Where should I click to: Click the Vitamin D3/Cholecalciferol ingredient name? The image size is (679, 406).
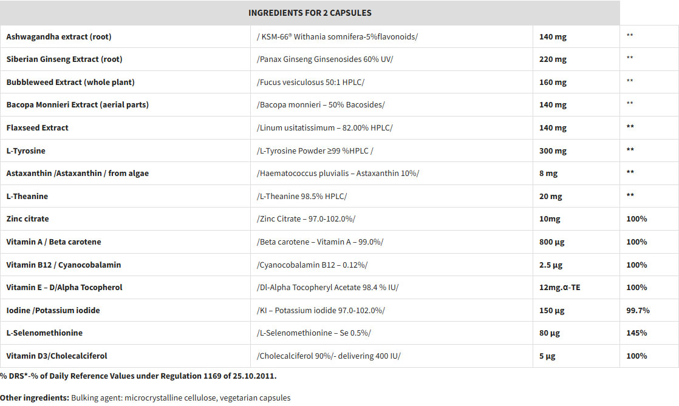tap(57, 356)
